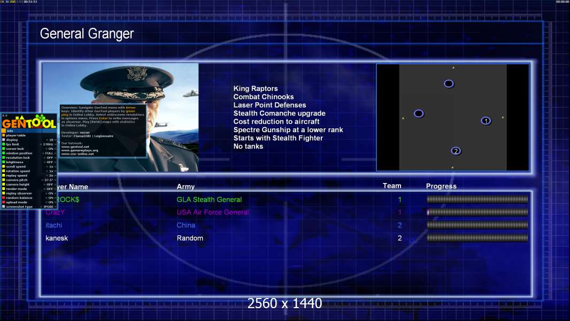The width and height of the screenshot is (570, 321).
Task: Click the green square beside window position
Action: pyautogui.click(x=4, y=153)
